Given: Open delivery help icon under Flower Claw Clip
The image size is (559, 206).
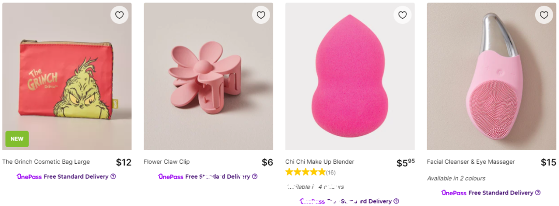Looking at the screenshot, I should click(x=255, y=177).
